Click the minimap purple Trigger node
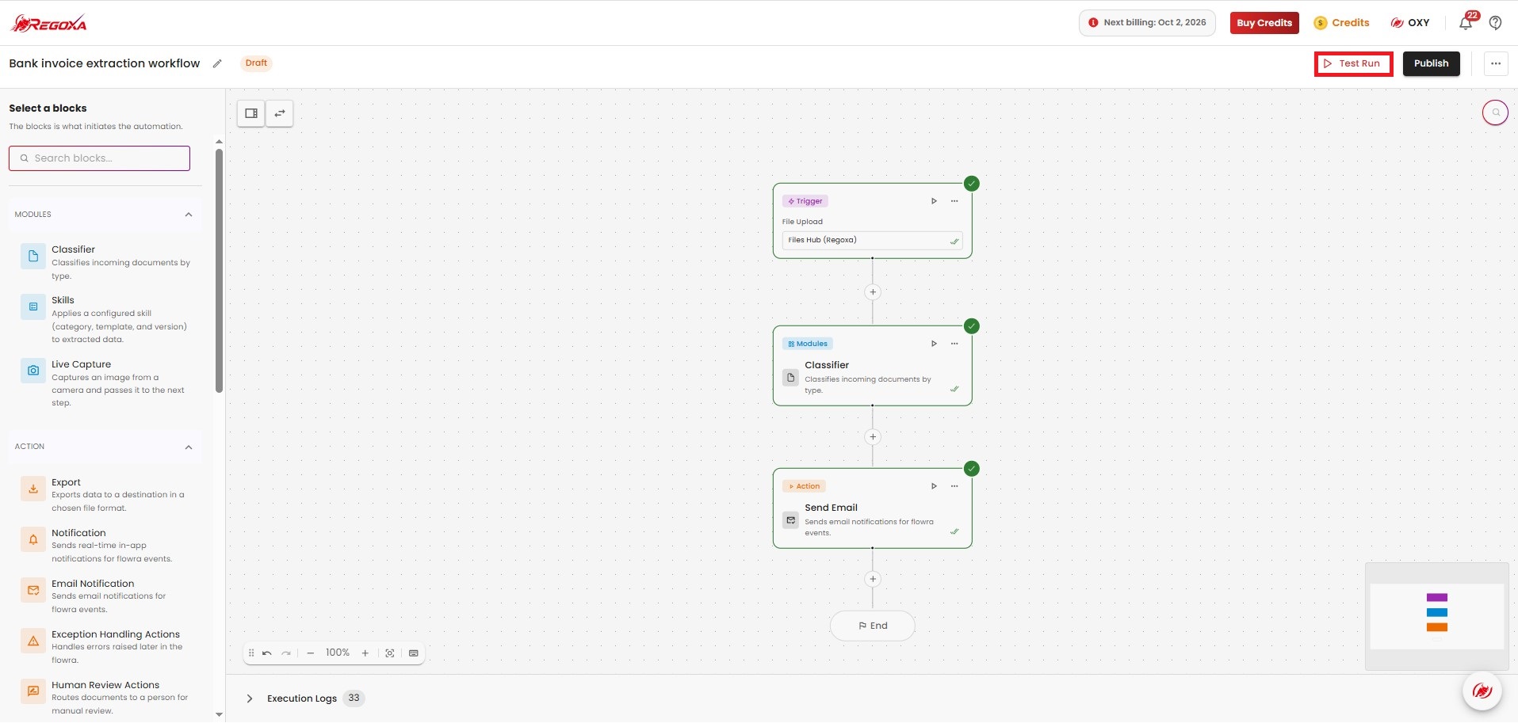The width and height of the screenshot is (1518, 727). pos(1437,598)
